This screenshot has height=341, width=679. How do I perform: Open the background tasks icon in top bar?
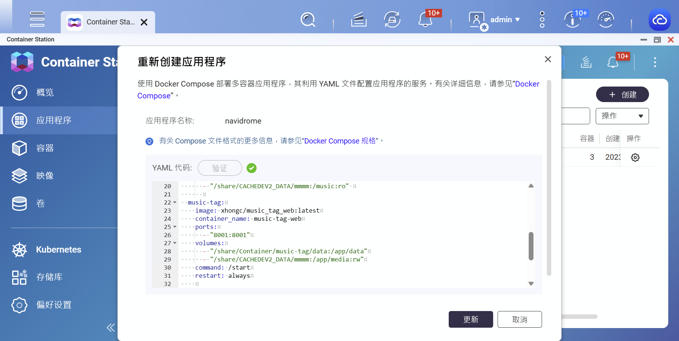coord(359,20)
